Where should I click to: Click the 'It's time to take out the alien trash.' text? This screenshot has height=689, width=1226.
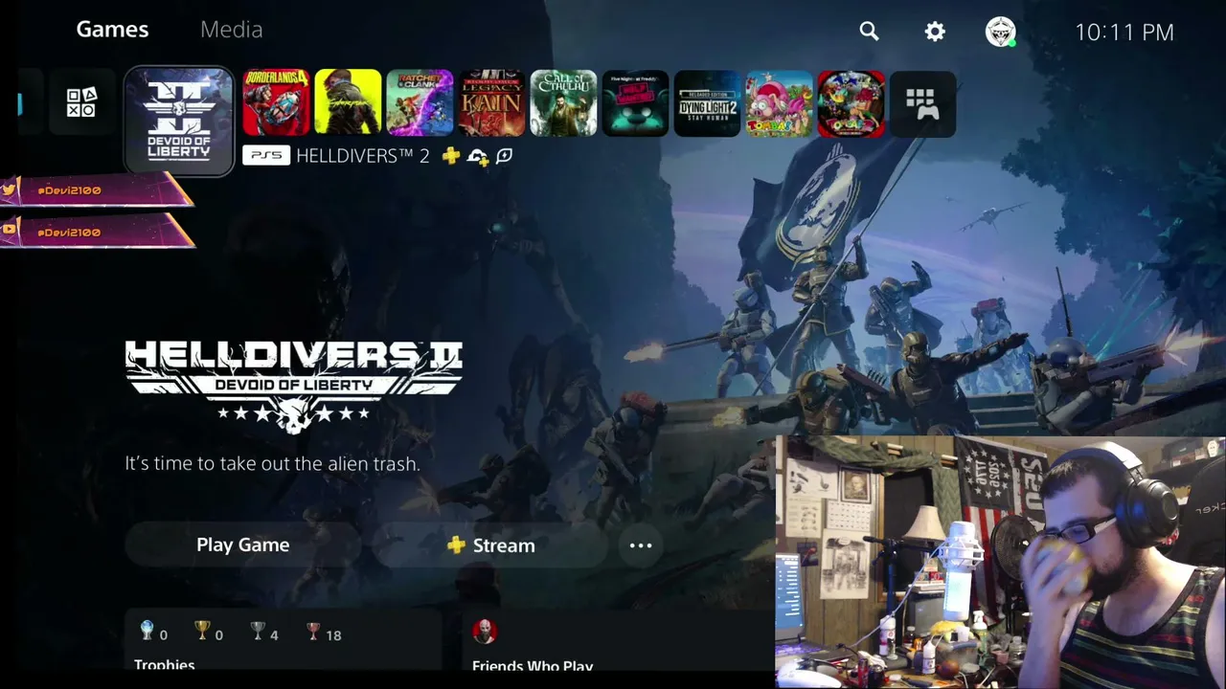point(272,463)
